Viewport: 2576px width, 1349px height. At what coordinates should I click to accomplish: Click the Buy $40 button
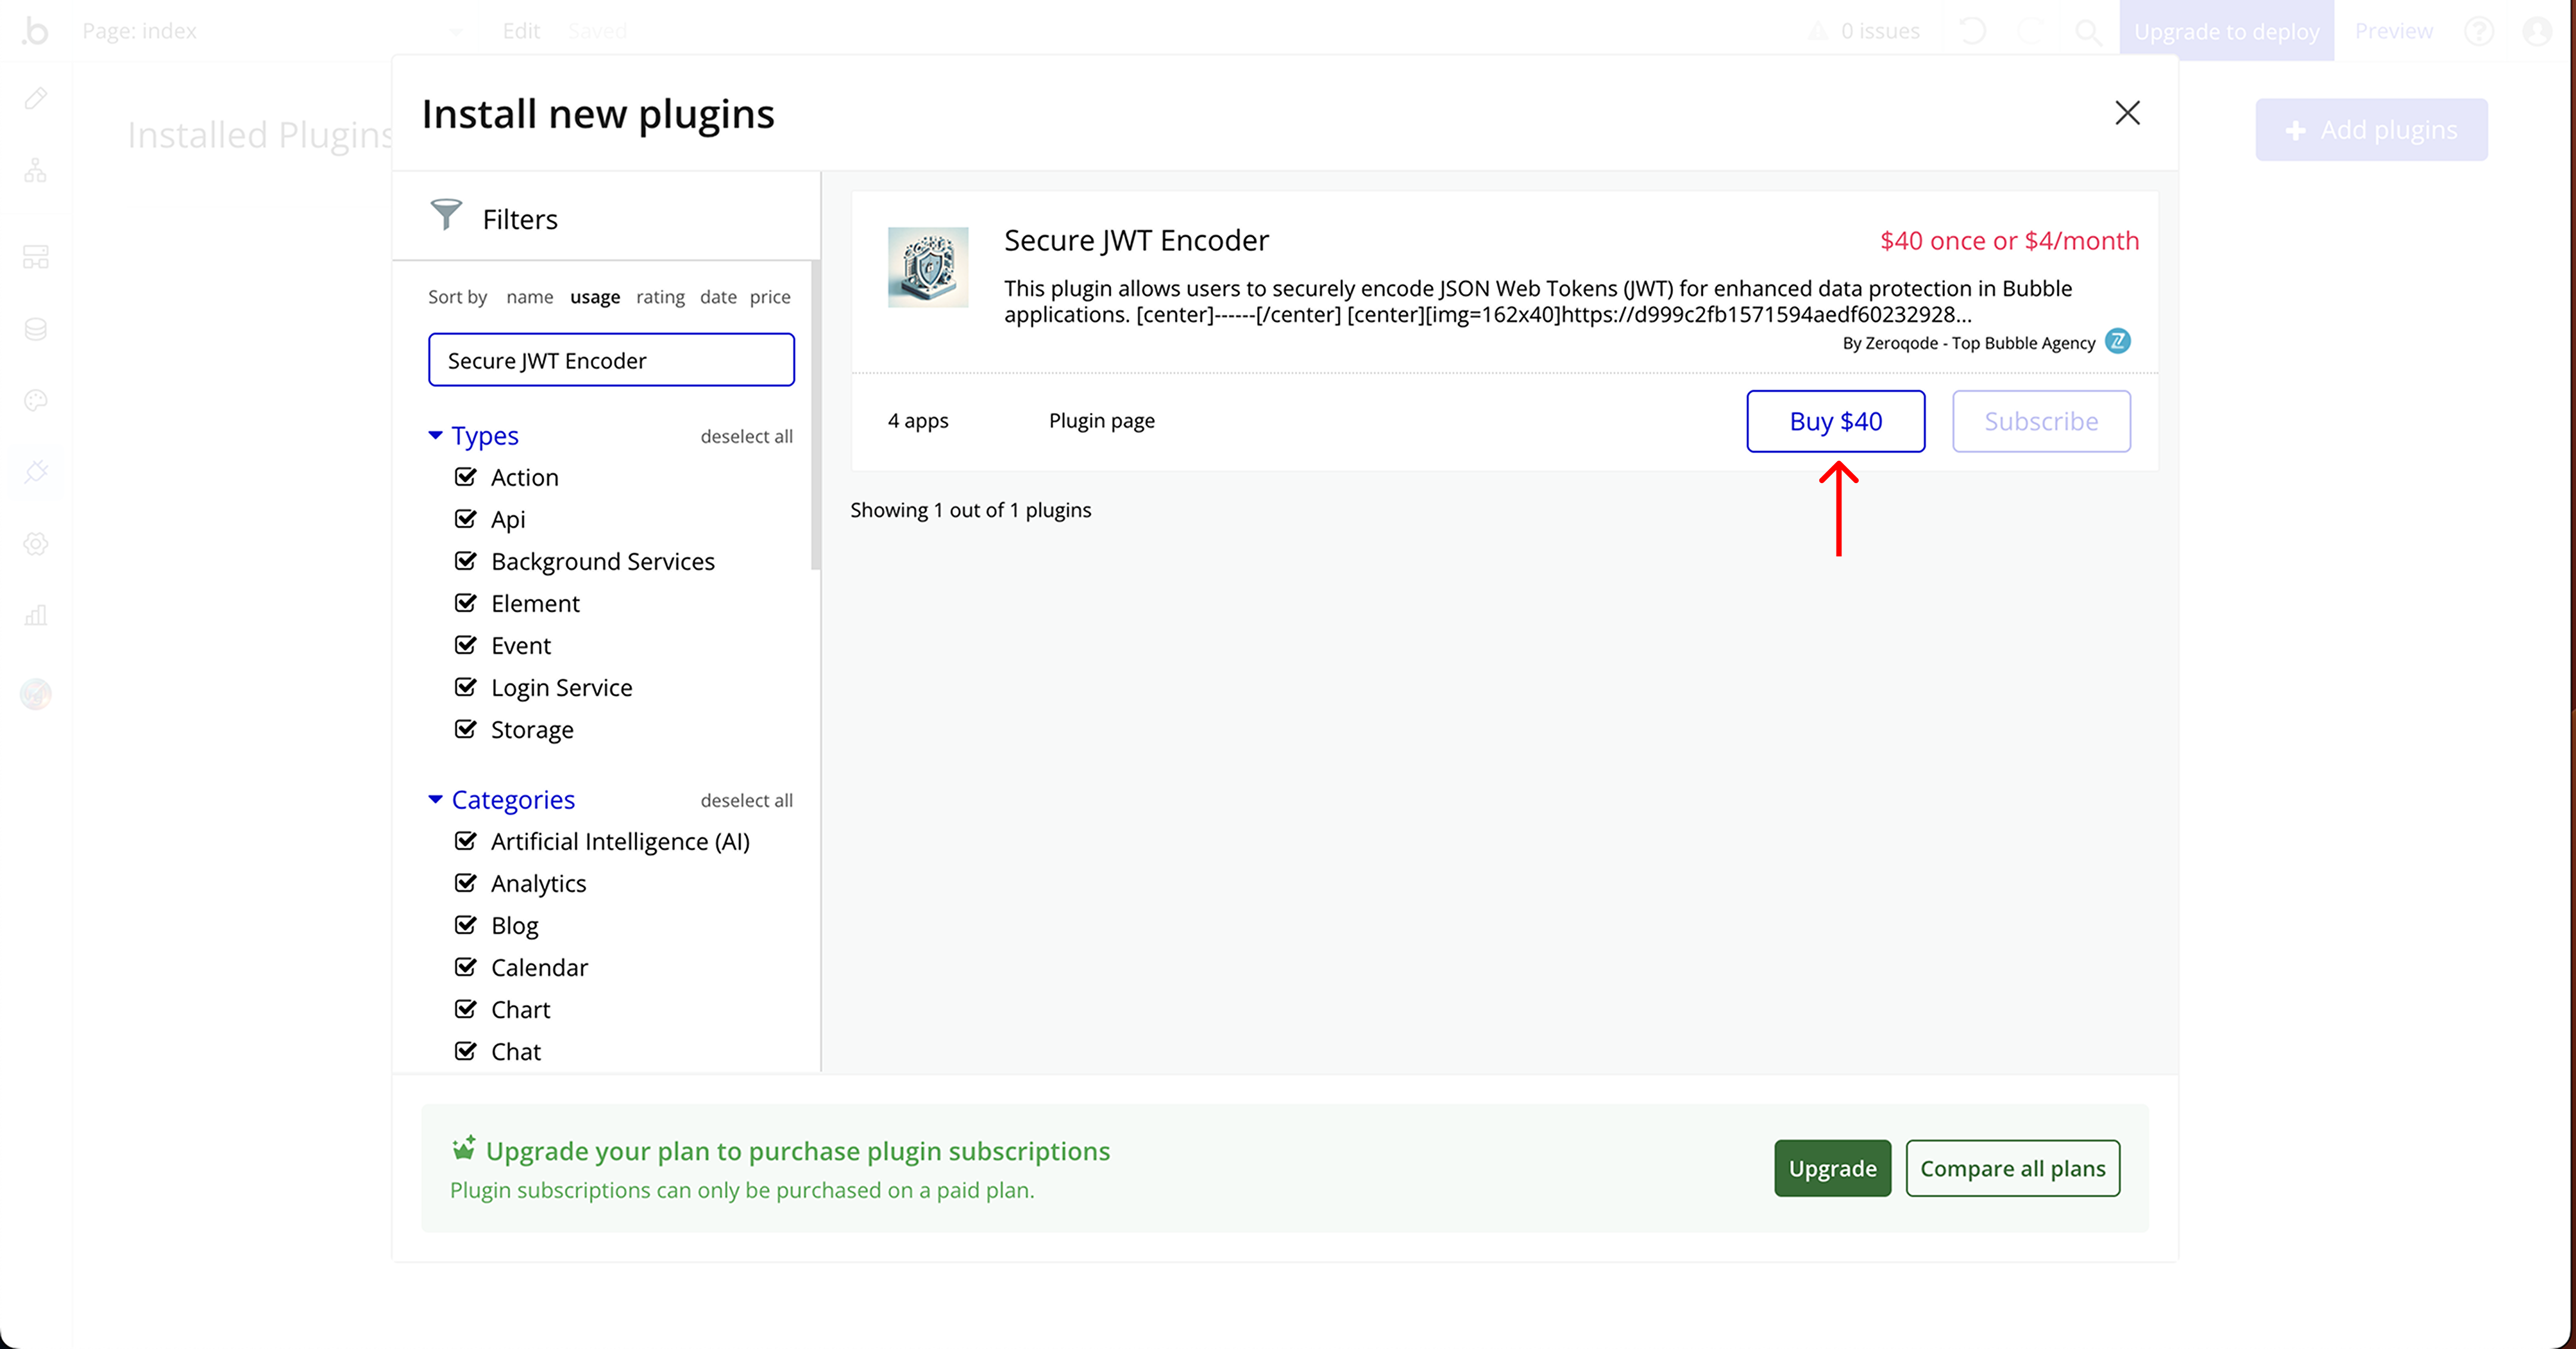click(1835, 421)
